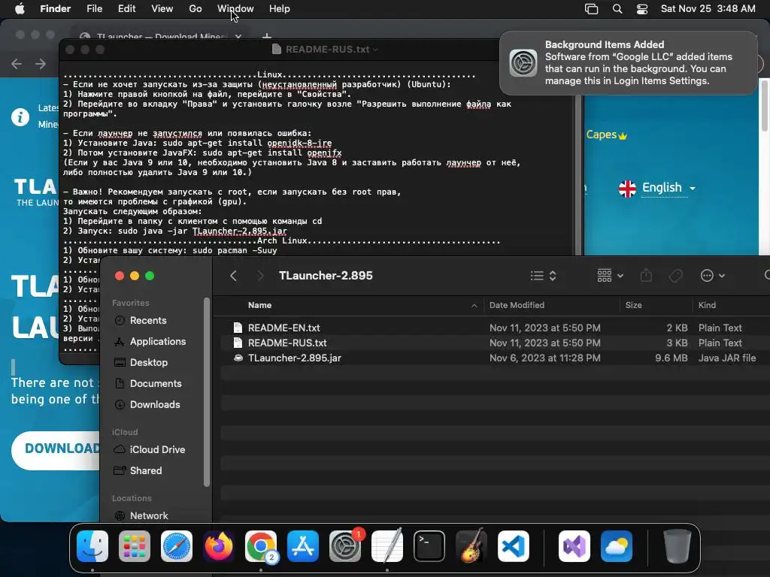Open the Go menu
Screen dimensions: 770x577
coord(196,9)
